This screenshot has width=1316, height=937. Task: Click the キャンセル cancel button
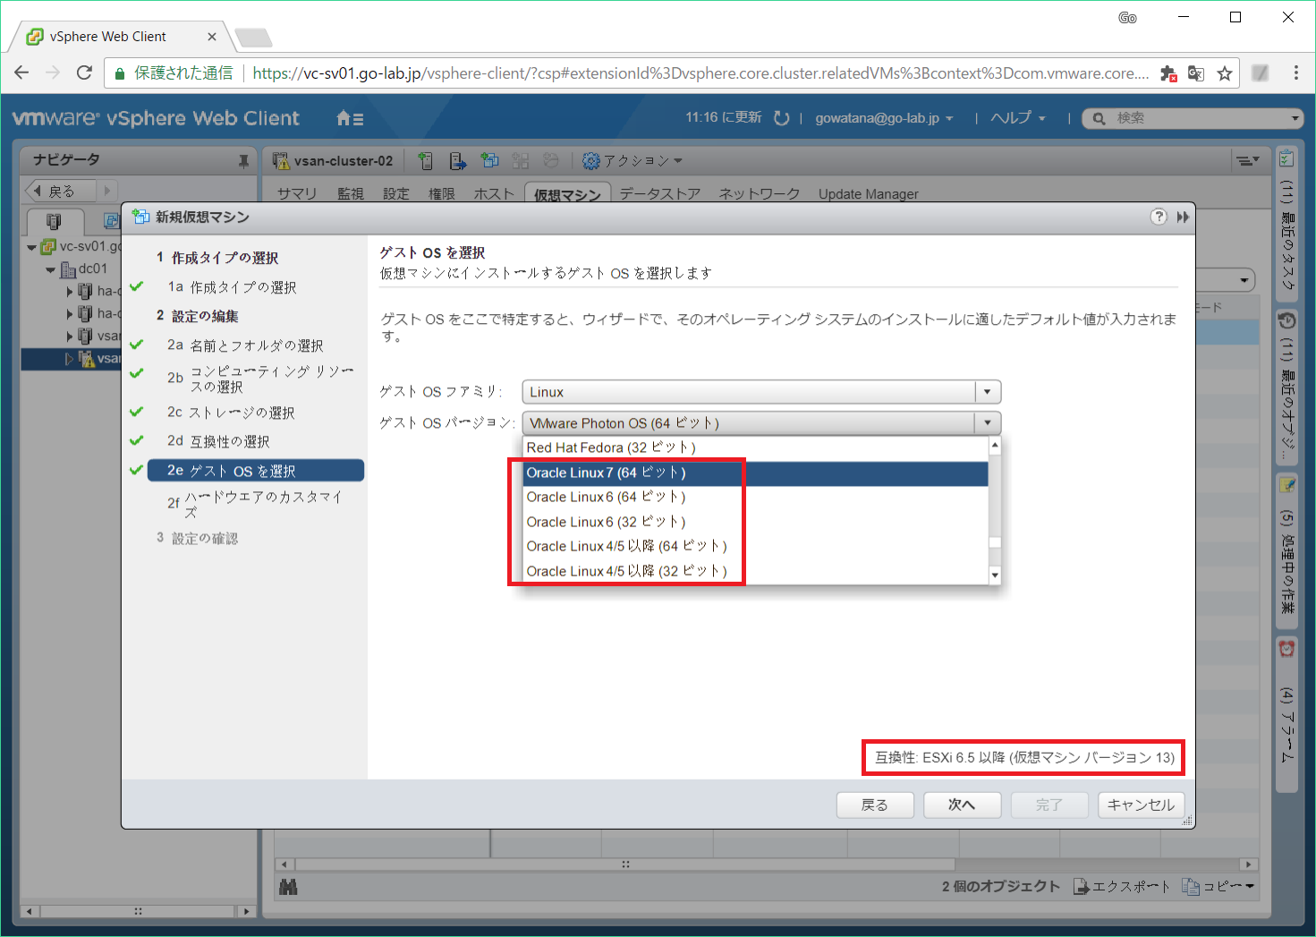coord(1142,805)
